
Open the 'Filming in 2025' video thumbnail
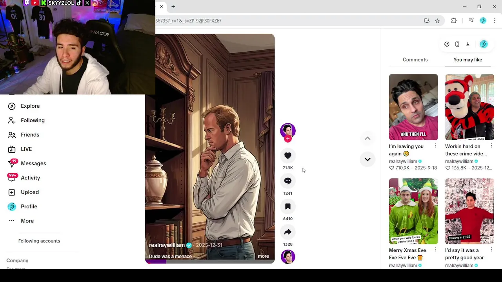469,211
